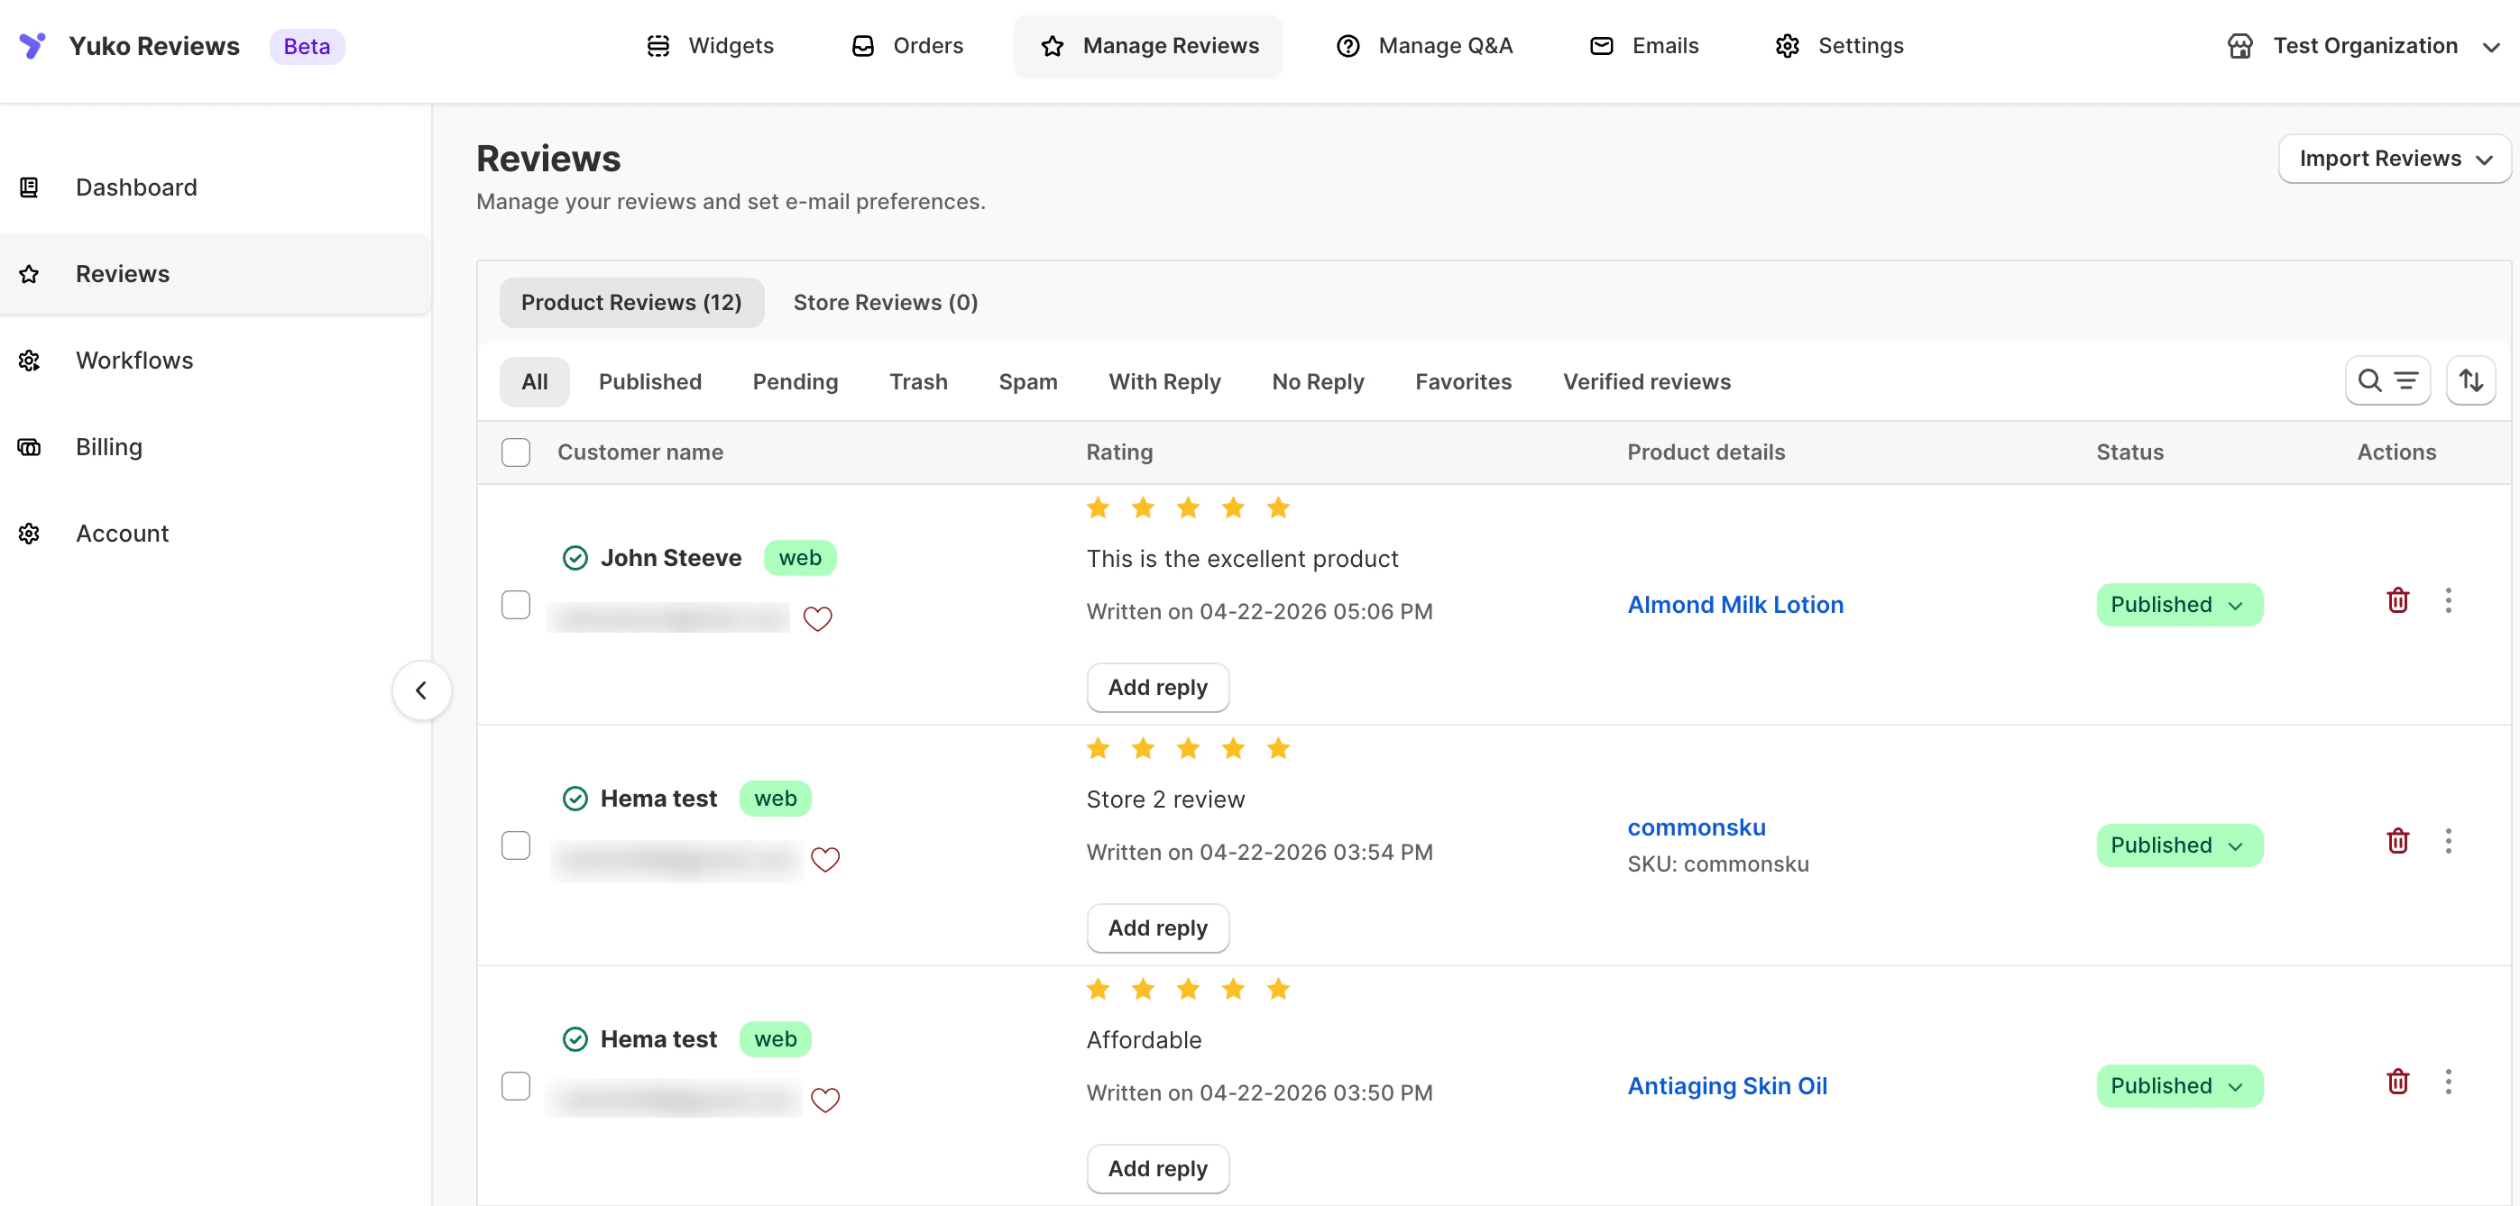Image resolution: width=2520 pixels, height=1206 pixels.
Task: Tick the John Steeve review checkbox
Action: 516,604
